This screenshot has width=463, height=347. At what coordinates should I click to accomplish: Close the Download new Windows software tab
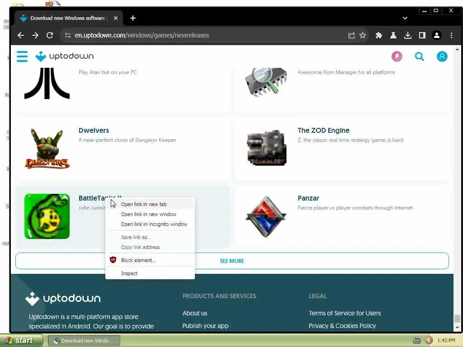116,18
